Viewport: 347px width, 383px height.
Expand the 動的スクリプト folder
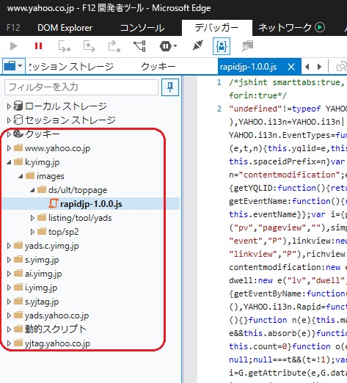(9, 329)
